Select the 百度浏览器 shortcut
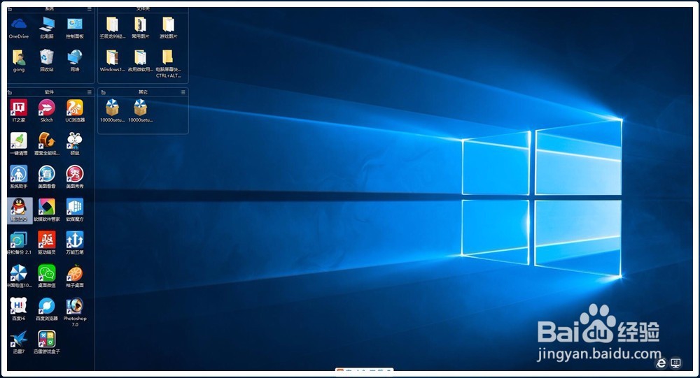Viewport: 700px width, 378px height. pyautogui.click(x=47, y=309)
